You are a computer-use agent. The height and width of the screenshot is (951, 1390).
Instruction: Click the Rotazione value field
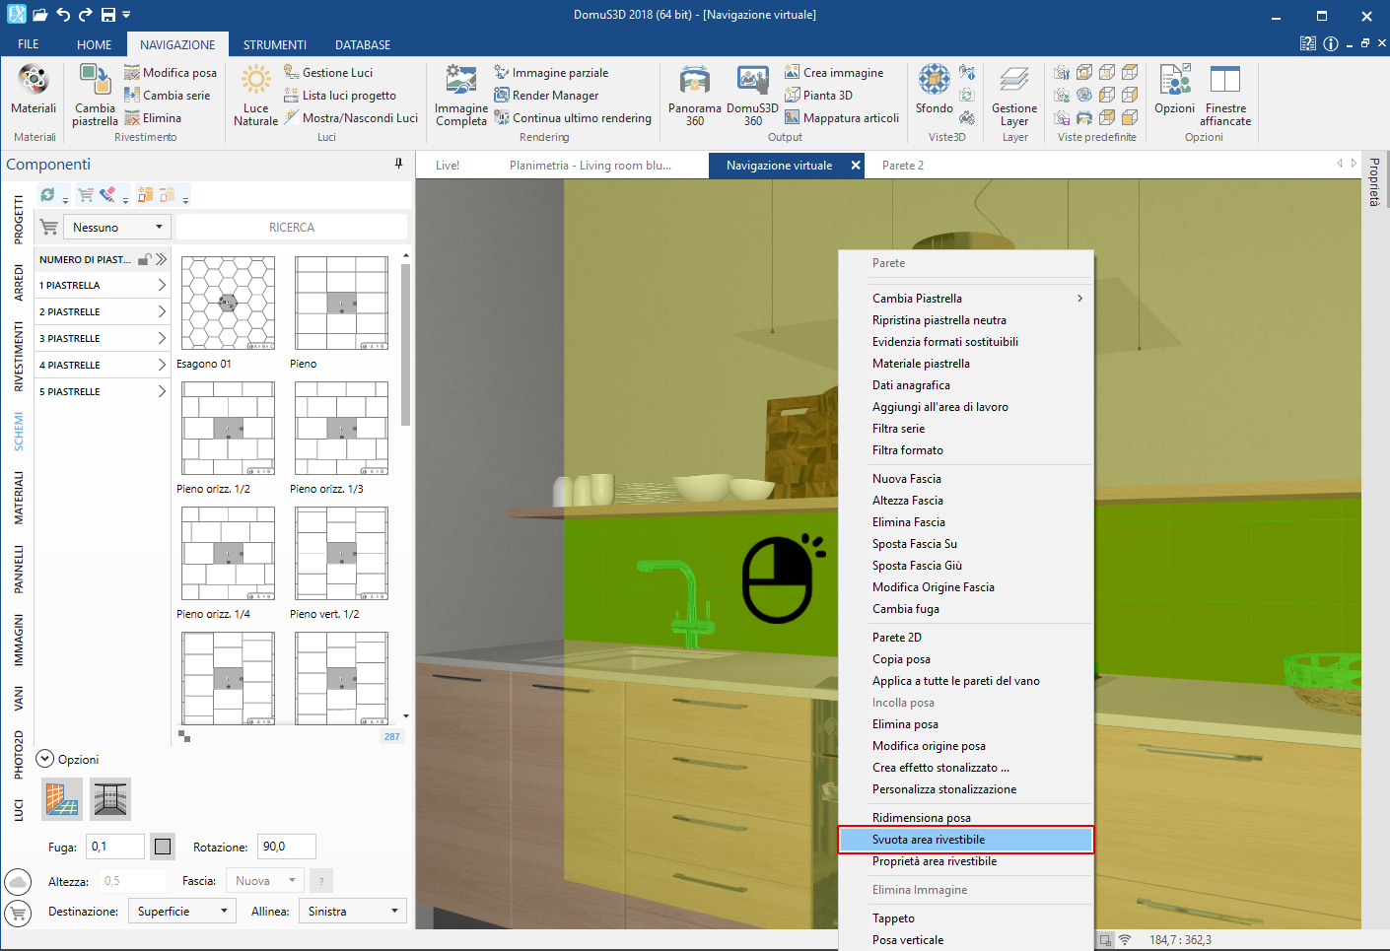[287, 847]
